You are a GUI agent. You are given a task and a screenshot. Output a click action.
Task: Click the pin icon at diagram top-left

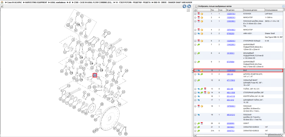click(2, 6)
